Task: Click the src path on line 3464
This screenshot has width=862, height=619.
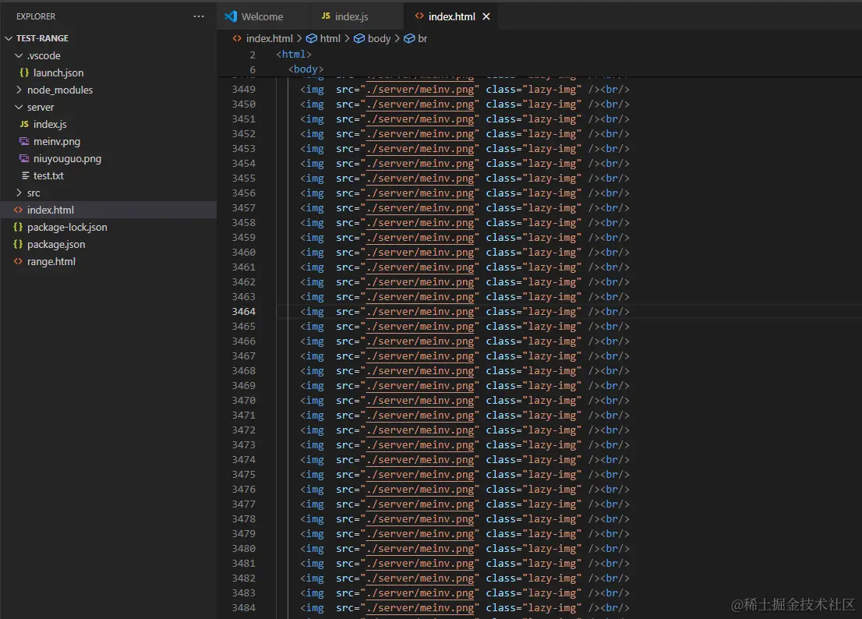Action: (420, 311)
